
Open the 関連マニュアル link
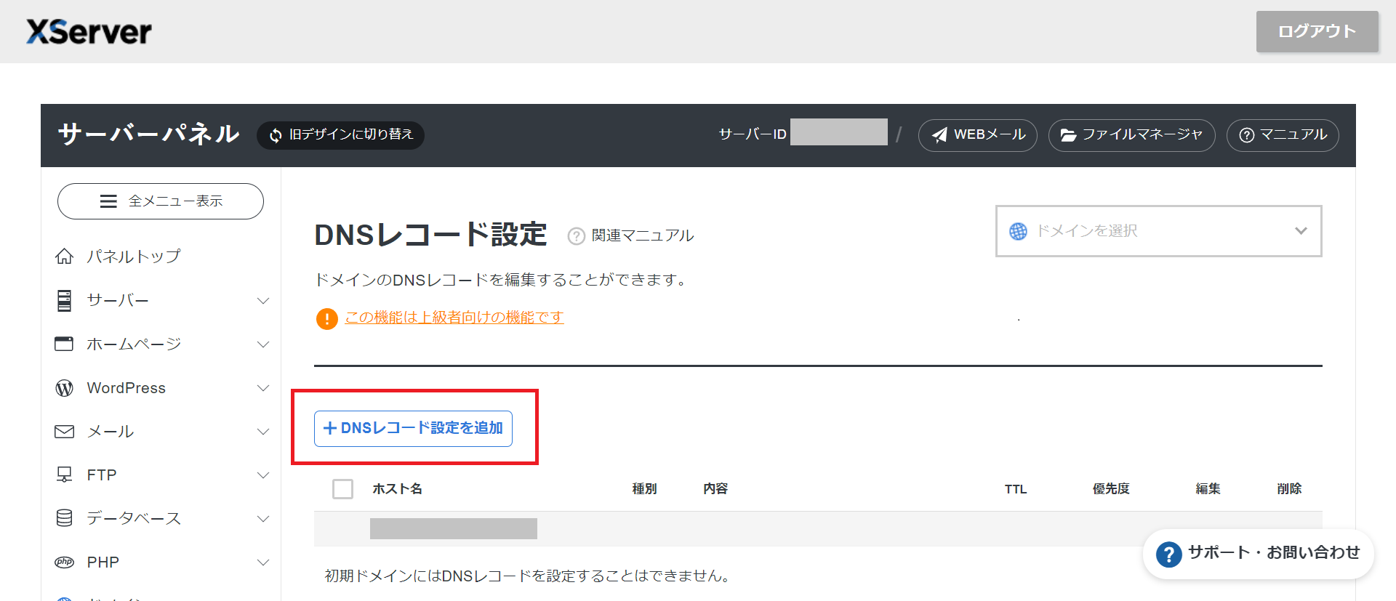643,235
